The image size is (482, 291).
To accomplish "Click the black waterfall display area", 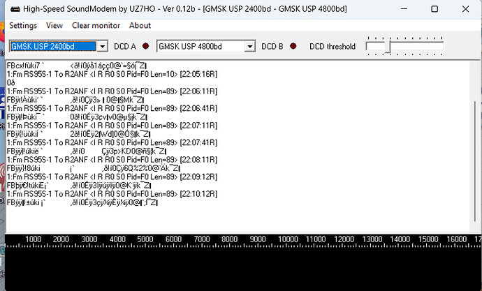I will point(241,269).
